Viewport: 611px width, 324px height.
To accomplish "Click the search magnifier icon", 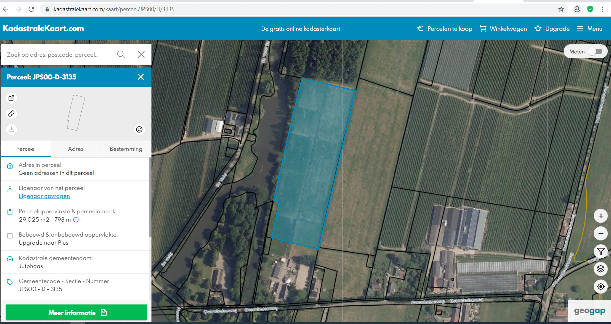I will click(121, 54).
